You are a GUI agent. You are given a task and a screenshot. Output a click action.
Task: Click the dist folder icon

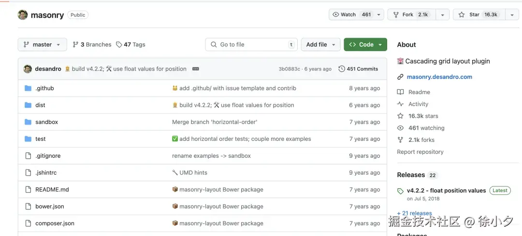28,105
